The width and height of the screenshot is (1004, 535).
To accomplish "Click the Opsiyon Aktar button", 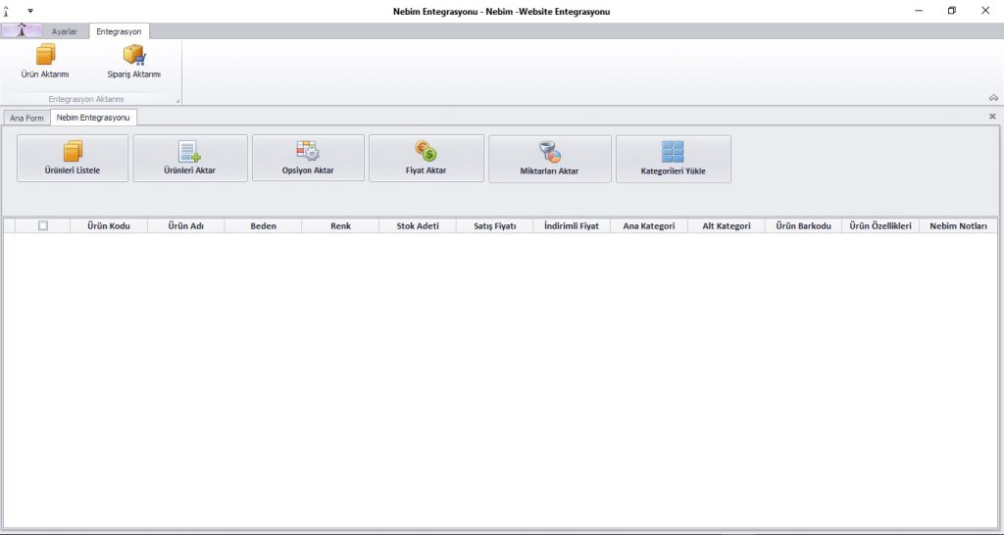I will click(x=308, y=158).
